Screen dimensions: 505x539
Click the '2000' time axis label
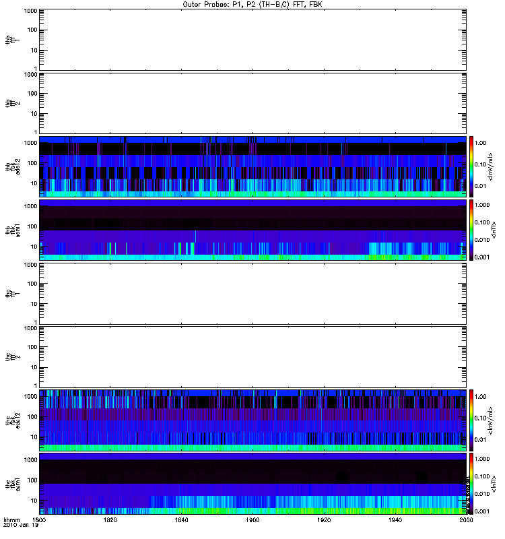[466, 519]
